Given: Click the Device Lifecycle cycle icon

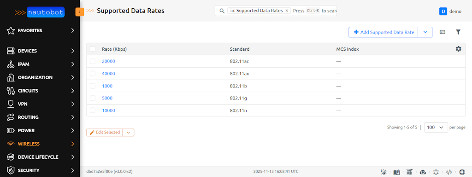Looking at the screenshot, I should [11, 157].
